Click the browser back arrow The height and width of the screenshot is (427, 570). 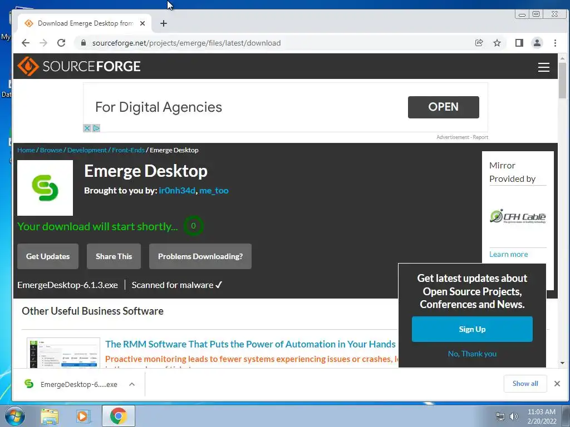click(26, 43)
